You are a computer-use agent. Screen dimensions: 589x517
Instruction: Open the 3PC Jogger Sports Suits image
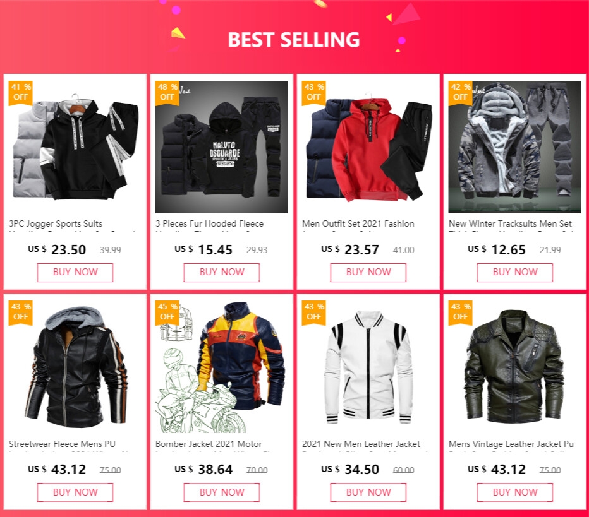click(75, 146)
